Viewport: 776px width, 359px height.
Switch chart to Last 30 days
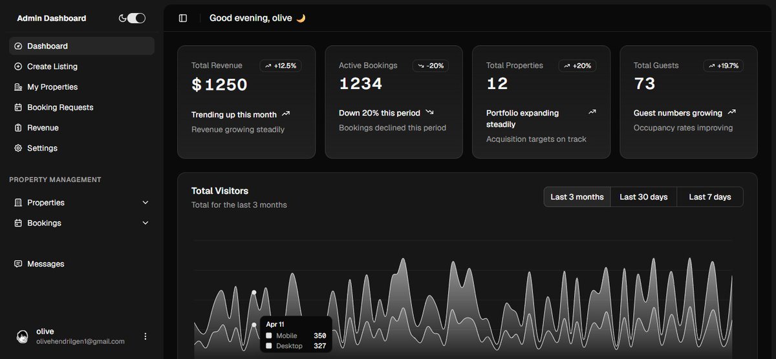[643, 197]
